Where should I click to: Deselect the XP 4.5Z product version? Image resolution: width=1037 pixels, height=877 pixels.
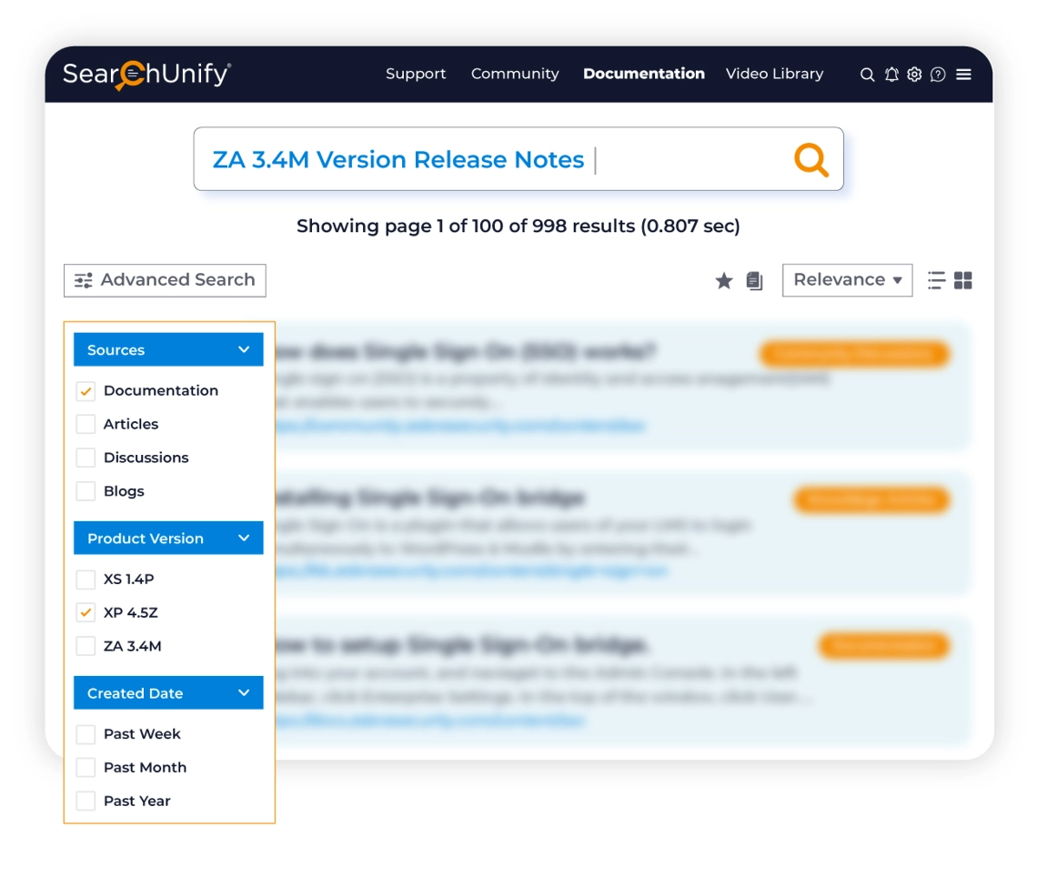pyautogui.click(x=86, y=612)
